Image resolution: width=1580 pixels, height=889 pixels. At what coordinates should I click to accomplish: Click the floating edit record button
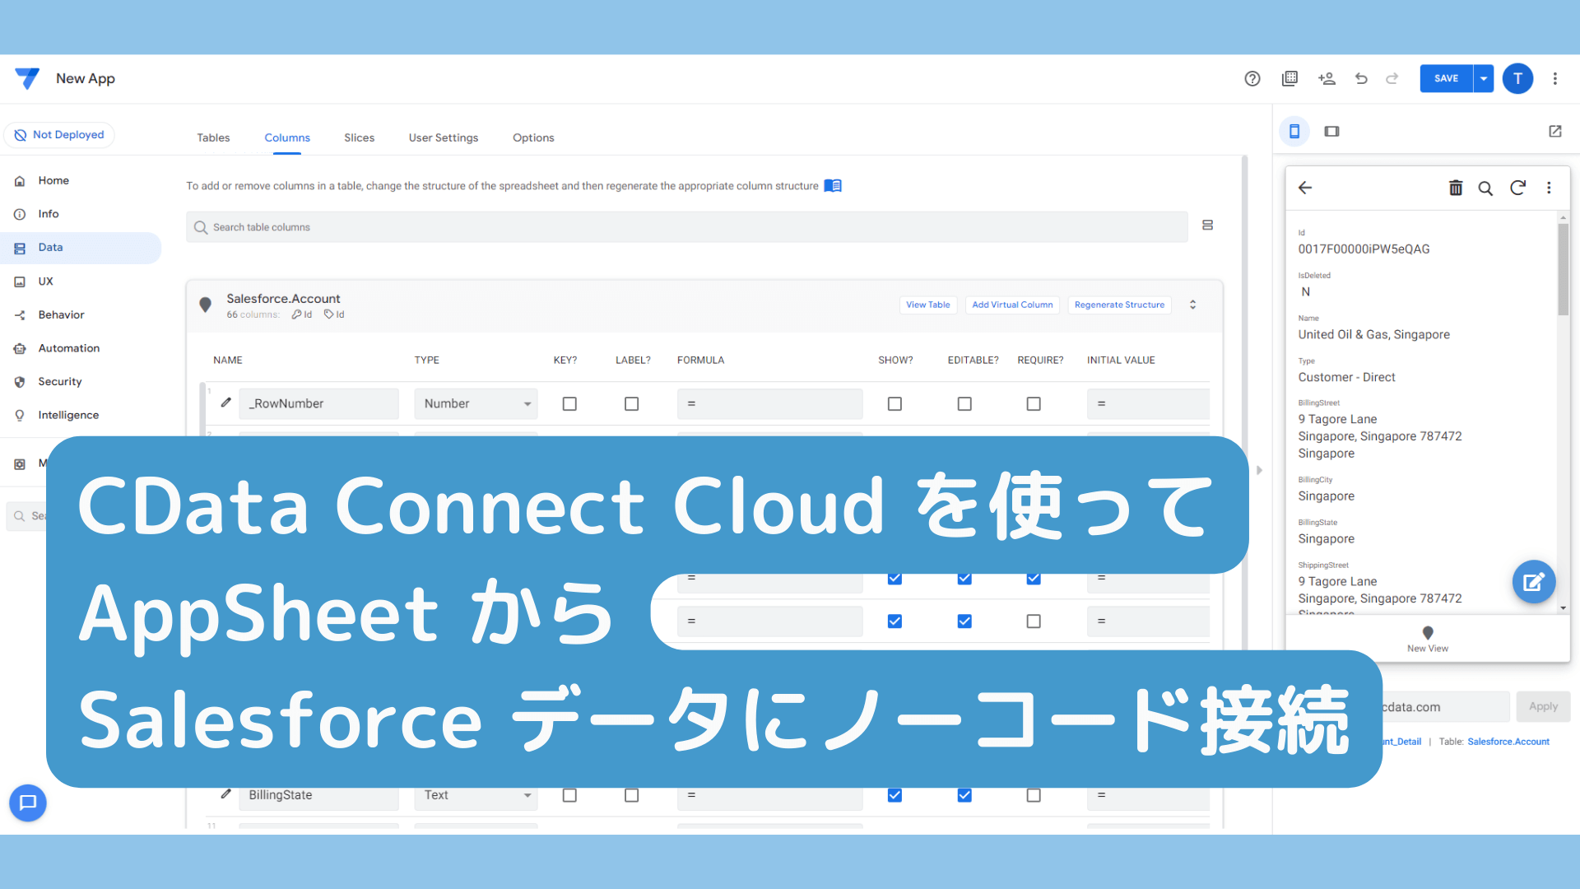pyautogui.click(x=1533, y=582)
